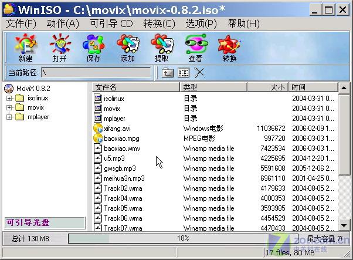Click the date 2001-04-25 cell

coord(313,178)
